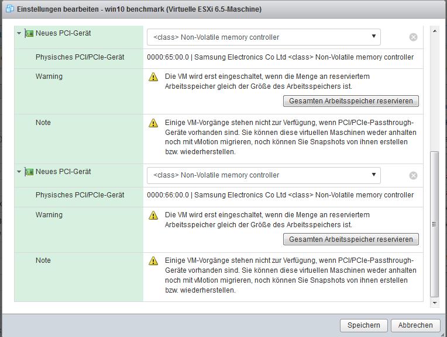Collapse the second Neues PCI-Gerät section

point(19,172)
